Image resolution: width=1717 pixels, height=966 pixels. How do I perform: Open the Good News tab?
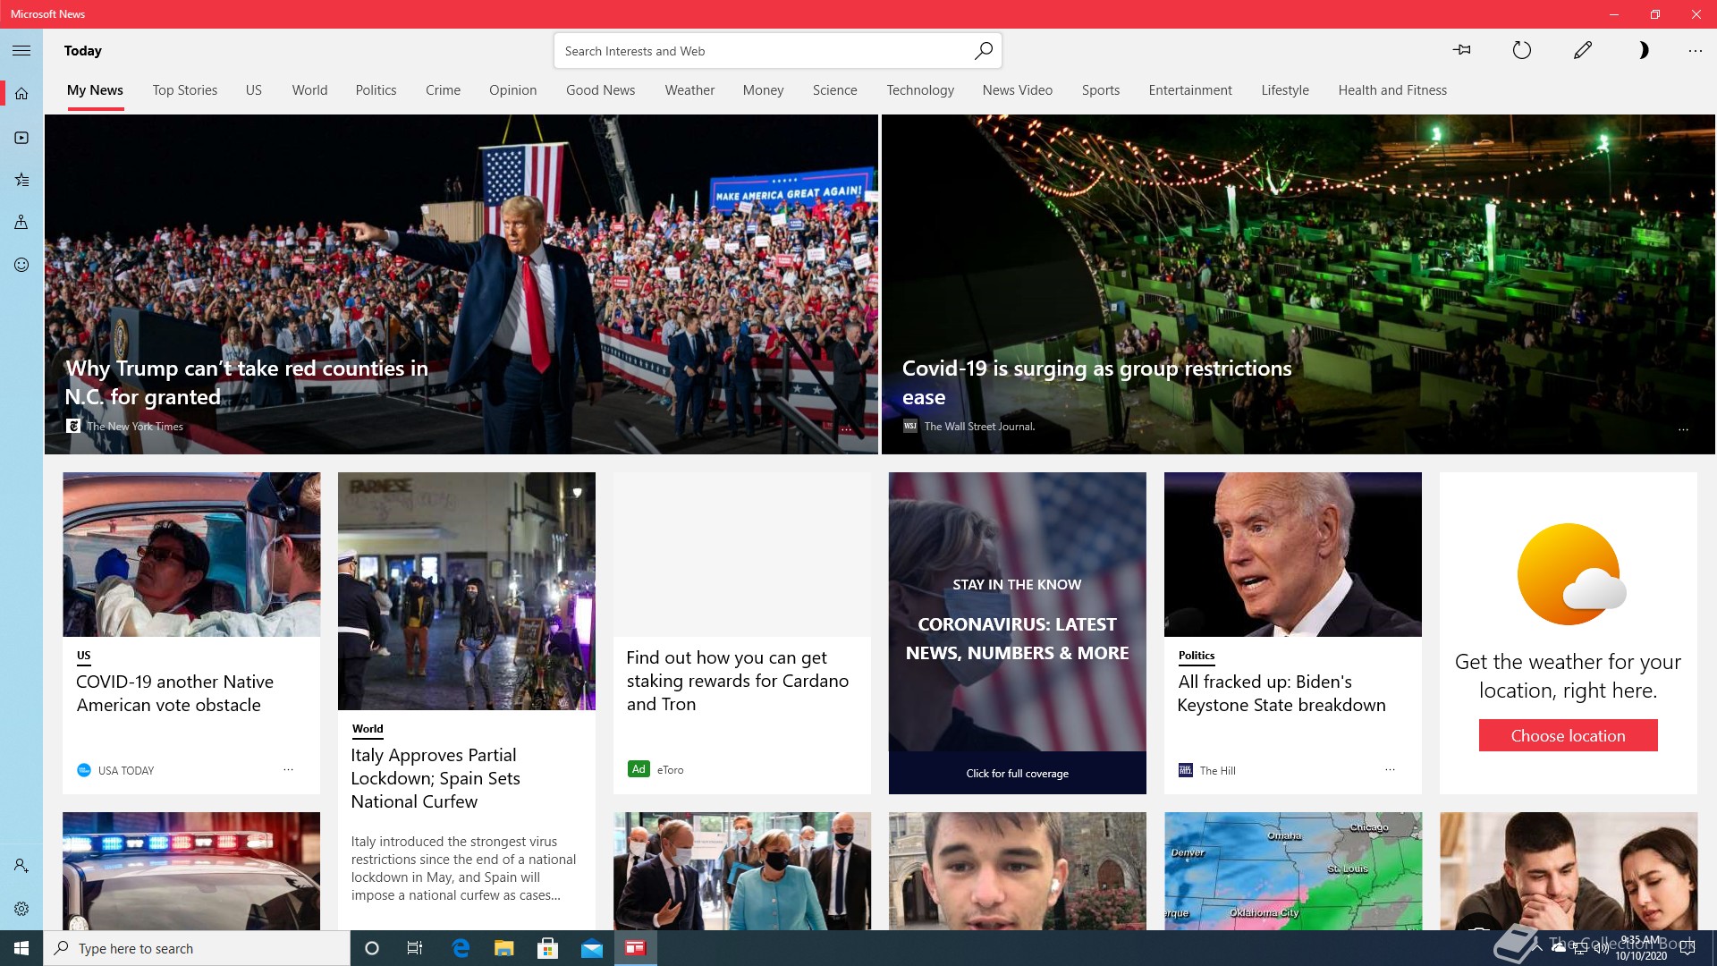pos(600,90)
